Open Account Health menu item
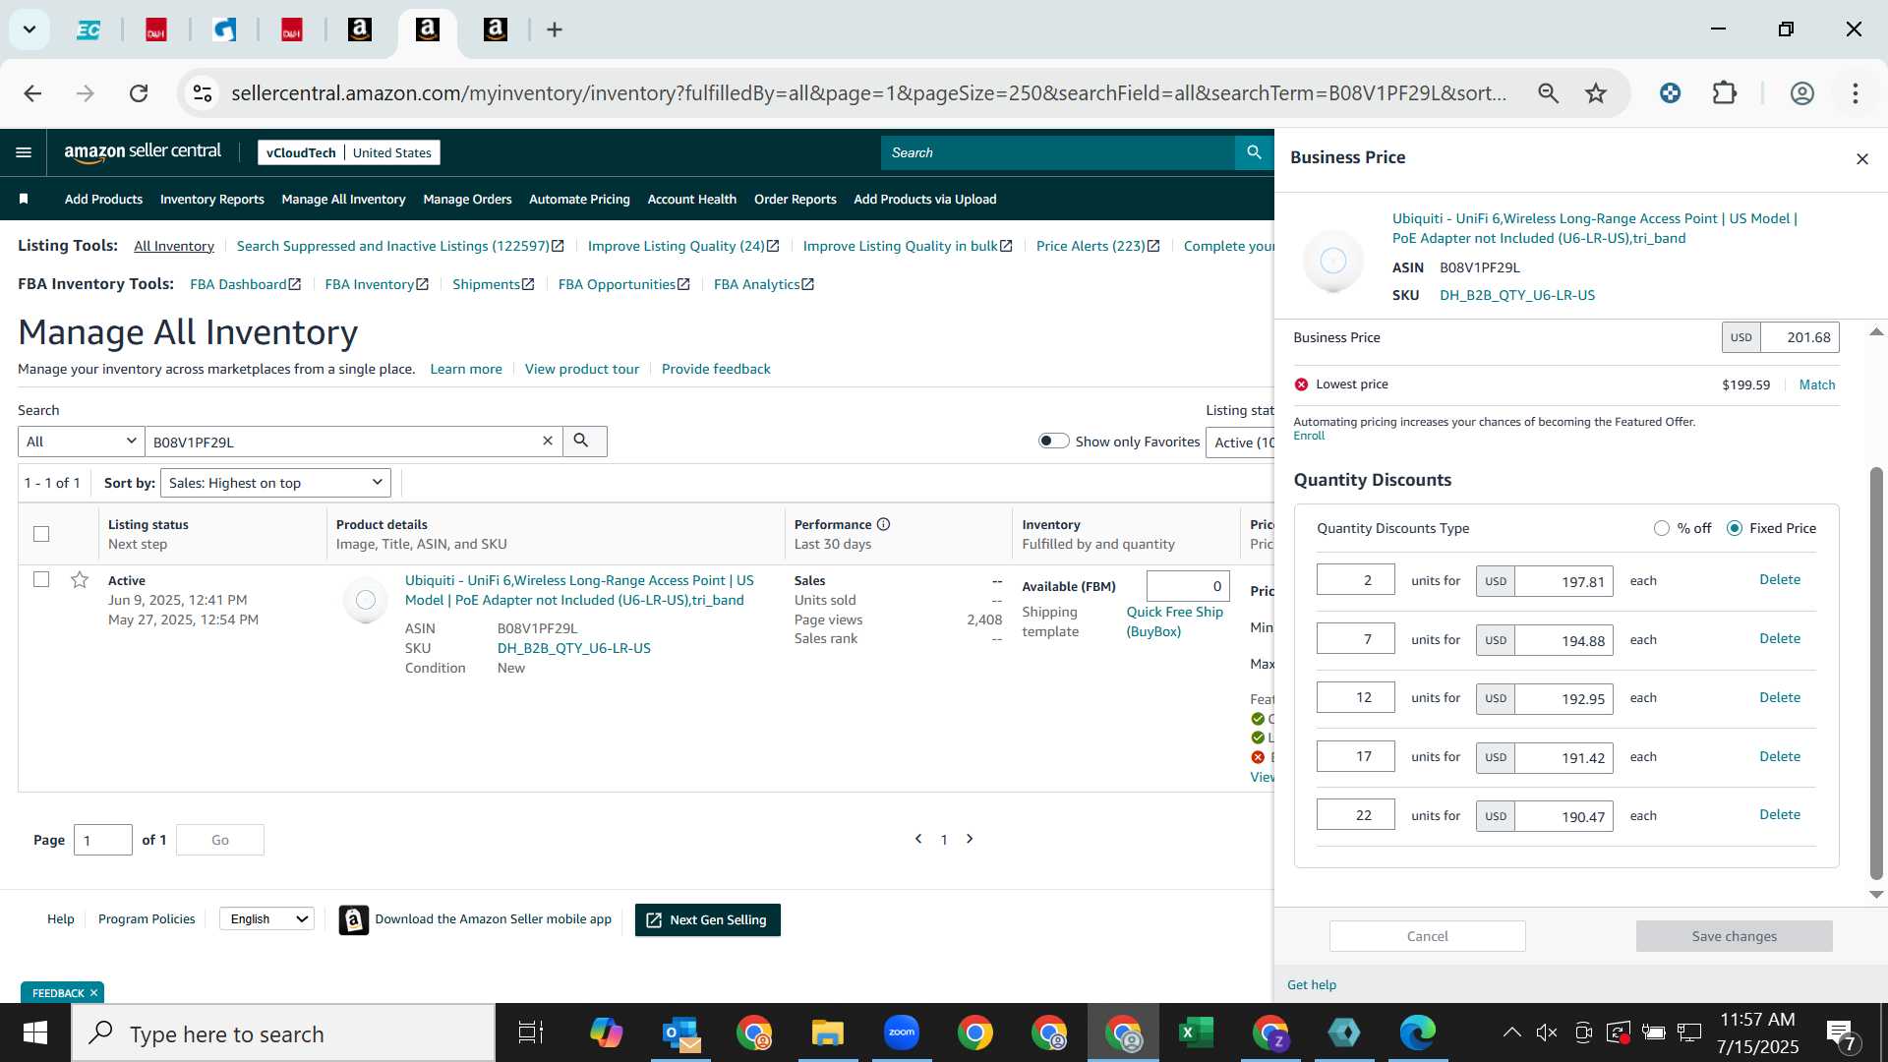Screen dimensions: 1888x1062 pyautogui.click(x=691, y=199)
